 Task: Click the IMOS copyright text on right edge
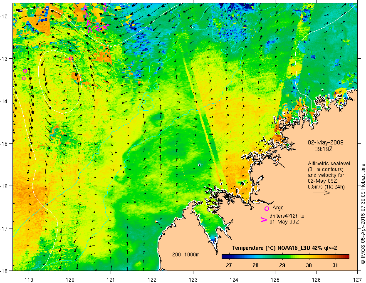[x=363, y=214]
